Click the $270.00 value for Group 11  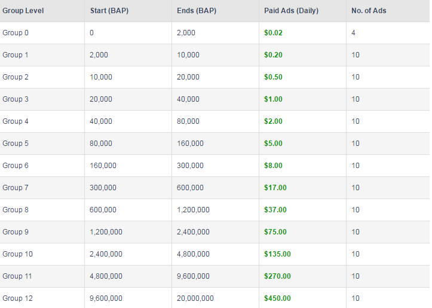click(x=277, y=276)
